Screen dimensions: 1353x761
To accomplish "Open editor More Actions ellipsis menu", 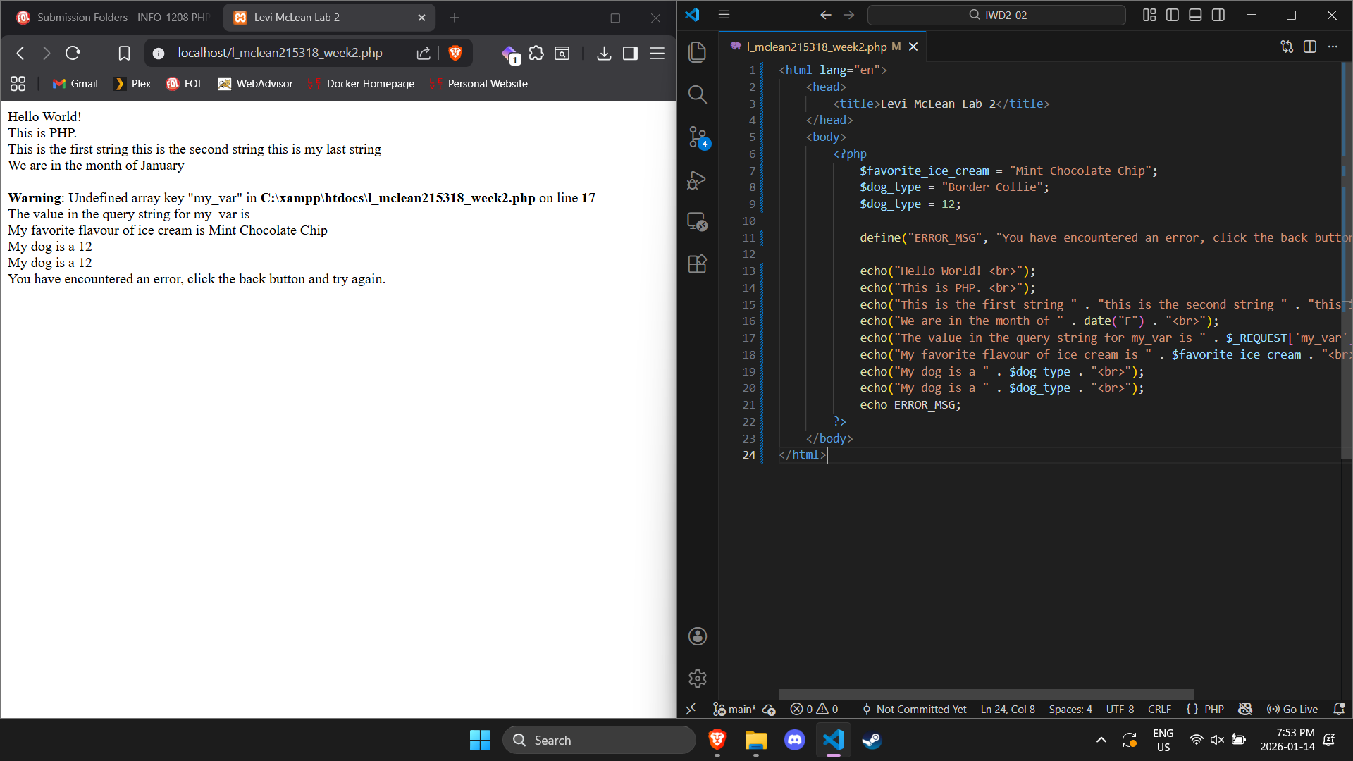I will [1333, 47].
